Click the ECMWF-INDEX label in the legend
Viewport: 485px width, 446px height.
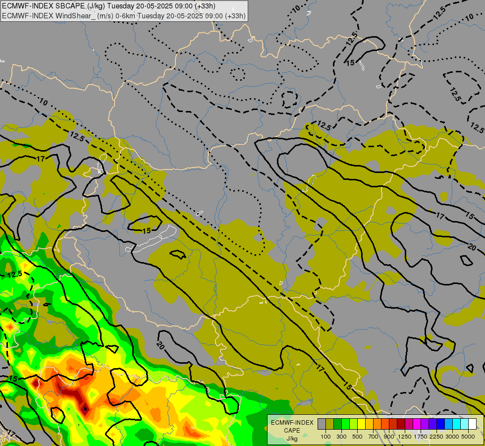pyautogui.click(x=292, y=423)
